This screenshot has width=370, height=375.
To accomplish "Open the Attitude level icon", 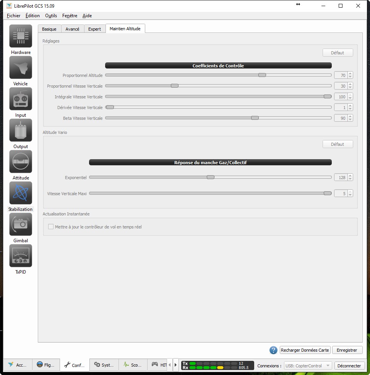I will (x=21, y=161).
